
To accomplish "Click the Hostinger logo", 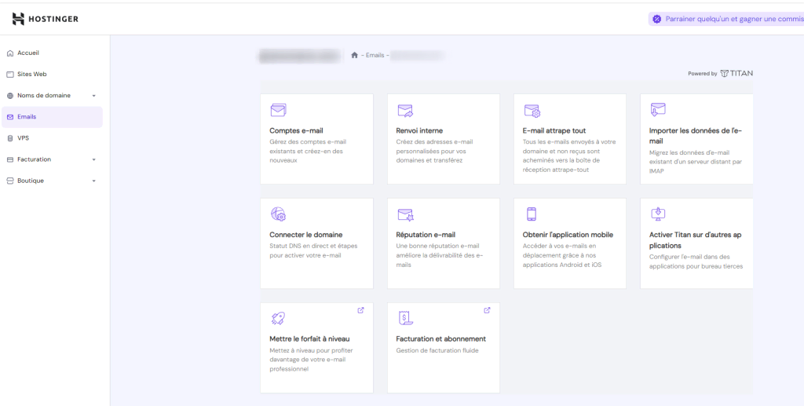I will point(46,19).
